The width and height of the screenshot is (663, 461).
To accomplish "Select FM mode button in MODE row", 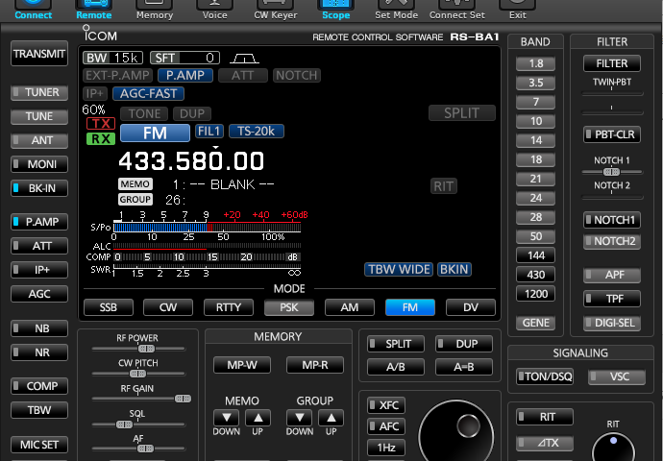I will 410,307.
